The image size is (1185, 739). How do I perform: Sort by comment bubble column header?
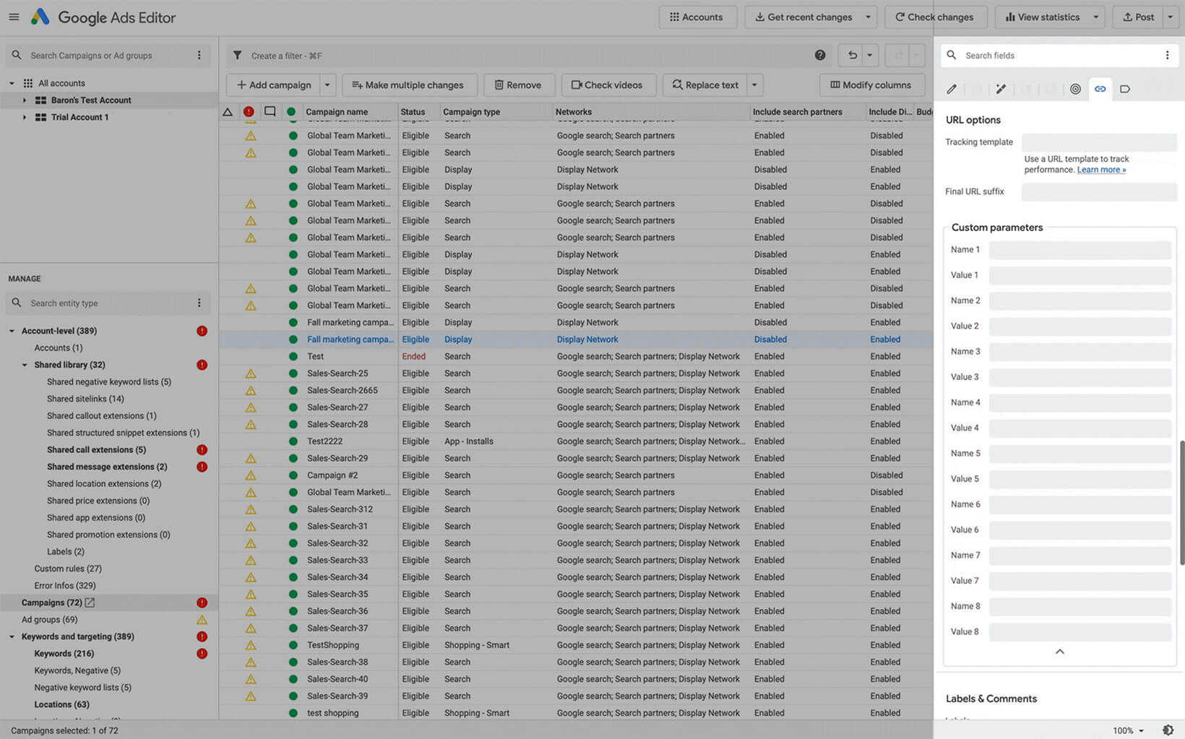(270, 112)
